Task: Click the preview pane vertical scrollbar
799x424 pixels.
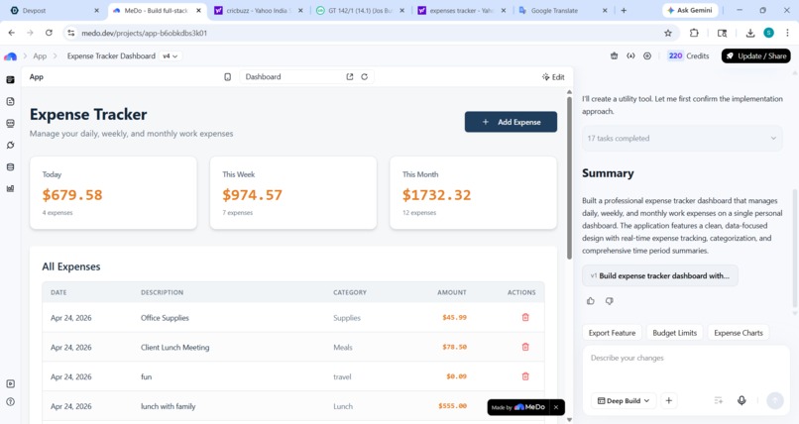Action: click(569, 178)
